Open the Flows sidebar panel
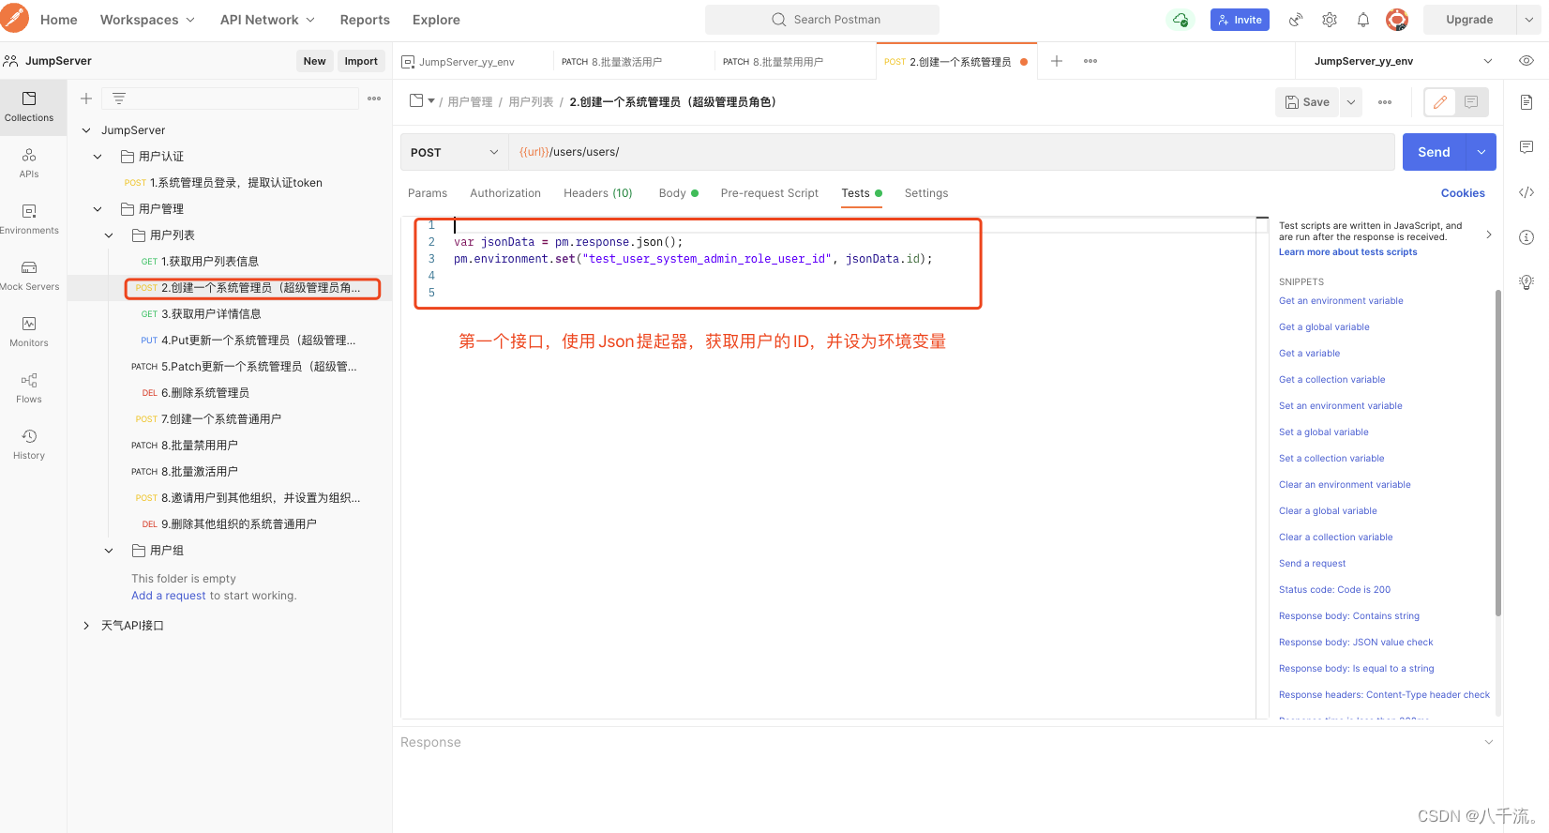Screen dimensions: 1549x833 29,388
